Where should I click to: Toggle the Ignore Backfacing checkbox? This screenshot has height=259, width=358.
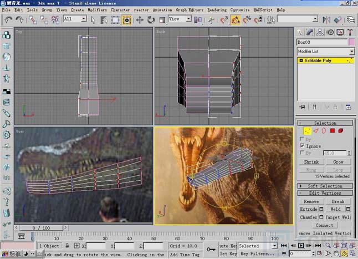coord(302,146)
